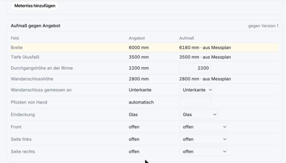Click the 'Pfosten von Hand' label
This screenshot has height=163, width=286.
(29, 102)
